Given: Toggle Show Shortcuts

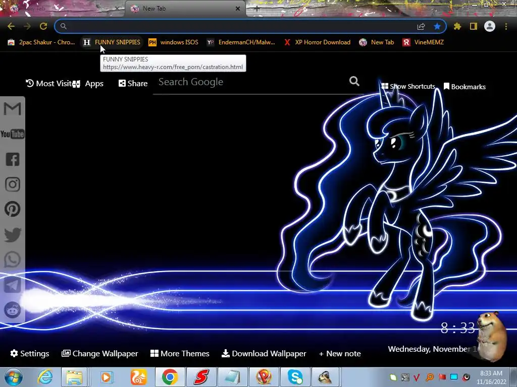Looking at the screenshot, I should click(408, 86).
